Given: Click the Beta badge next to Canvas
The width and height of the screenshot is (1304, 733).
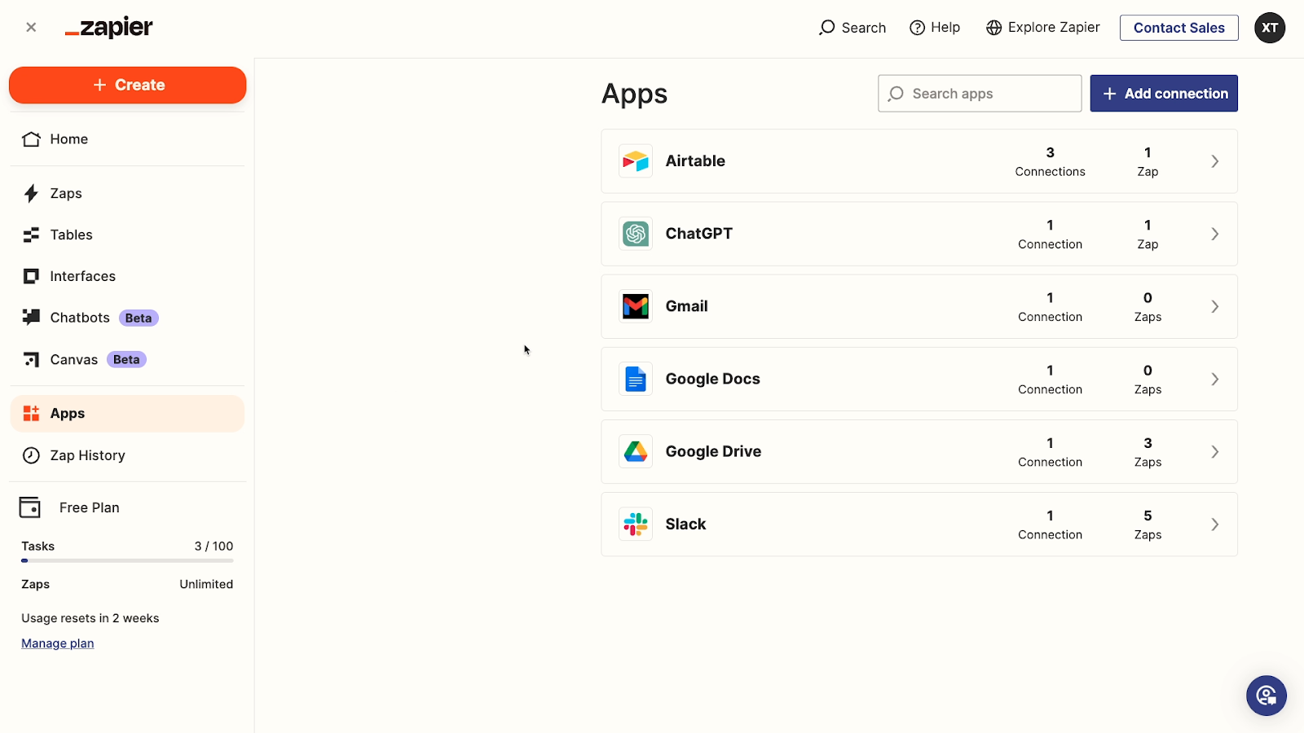Looking at the screenshot, I should pyautogui.click(x=126, y=359).
